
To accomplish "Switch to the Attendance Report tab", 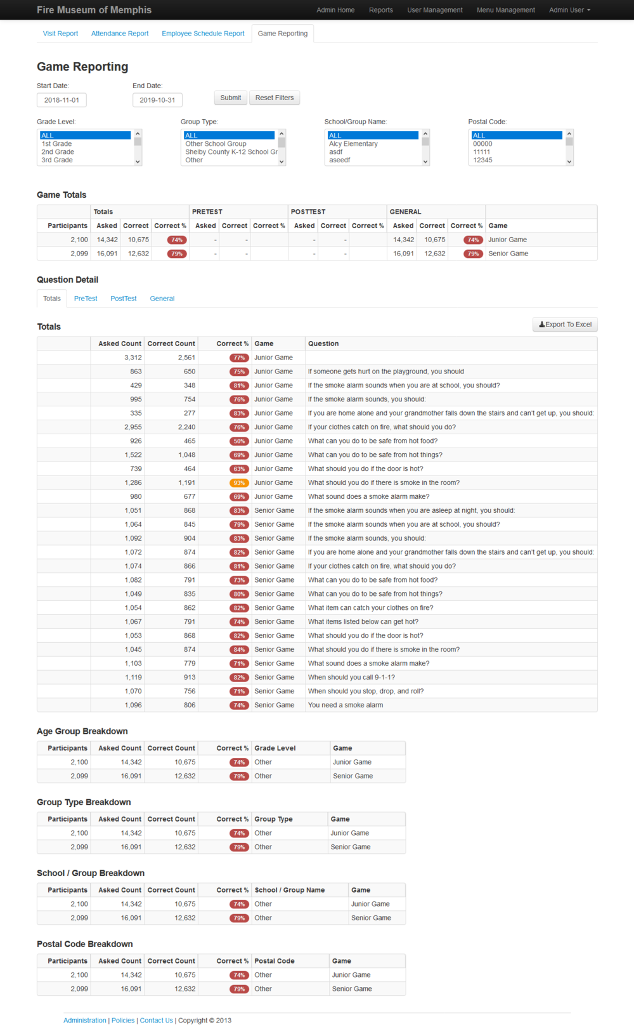I will 120,34.
